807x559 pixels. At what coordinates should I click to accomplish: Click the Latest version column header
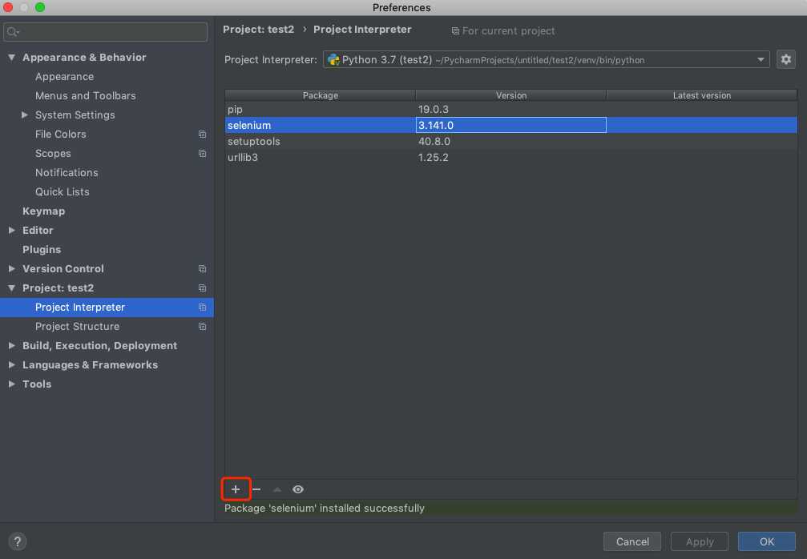(701, 95)
